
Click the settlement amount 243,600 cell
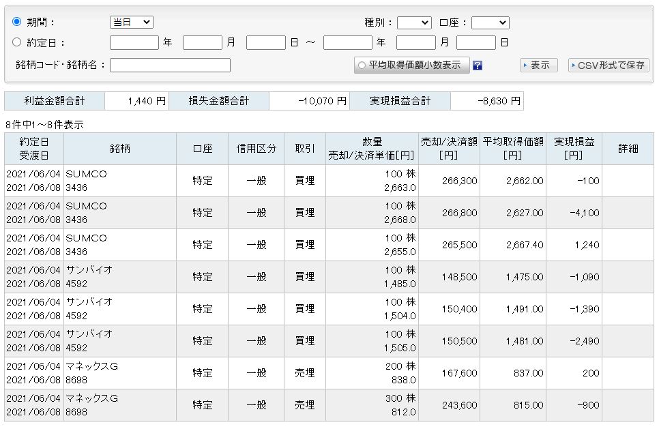coord(449,405)
